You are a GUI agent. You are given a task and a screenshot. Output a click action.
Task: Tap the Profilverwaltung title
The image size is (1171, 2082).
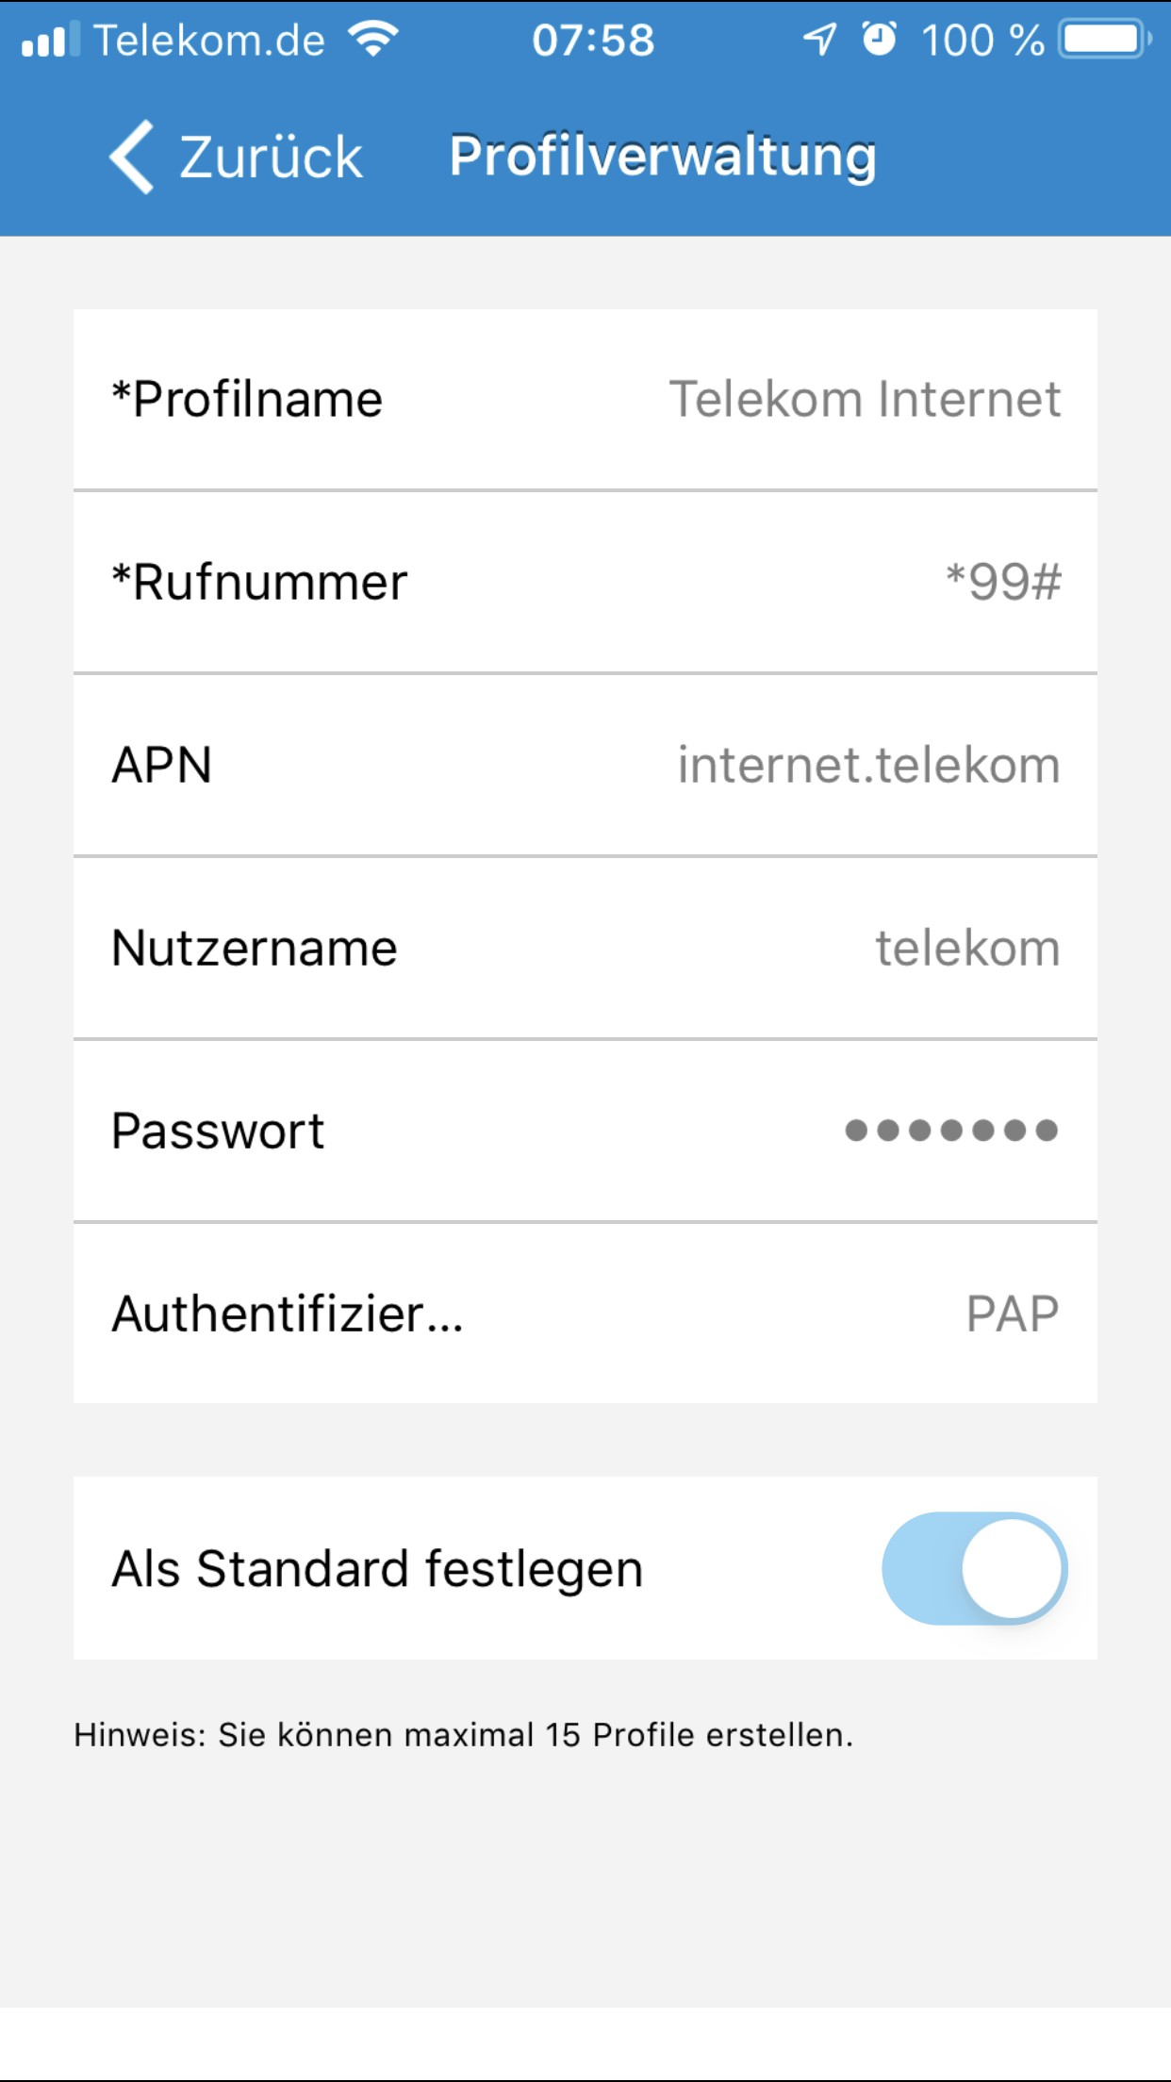(663, 157)
